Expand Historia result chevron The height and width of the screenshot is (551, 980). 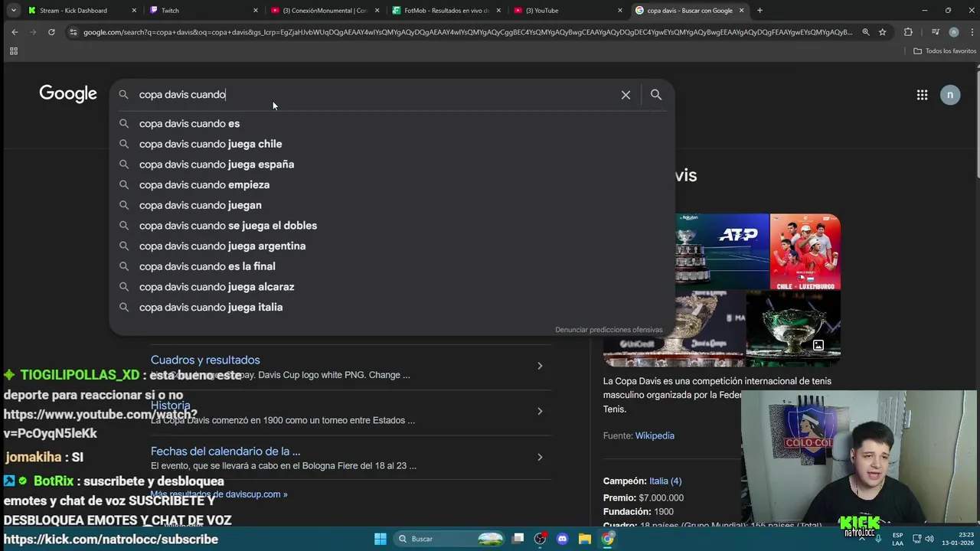coord(540,412)
